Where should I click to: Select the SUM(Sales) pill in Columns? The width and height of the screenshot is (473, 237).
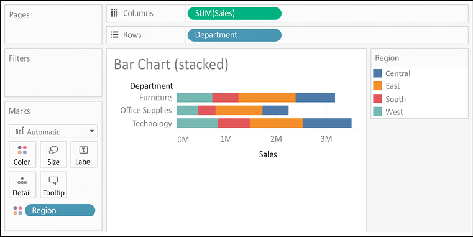pos(234,13)
